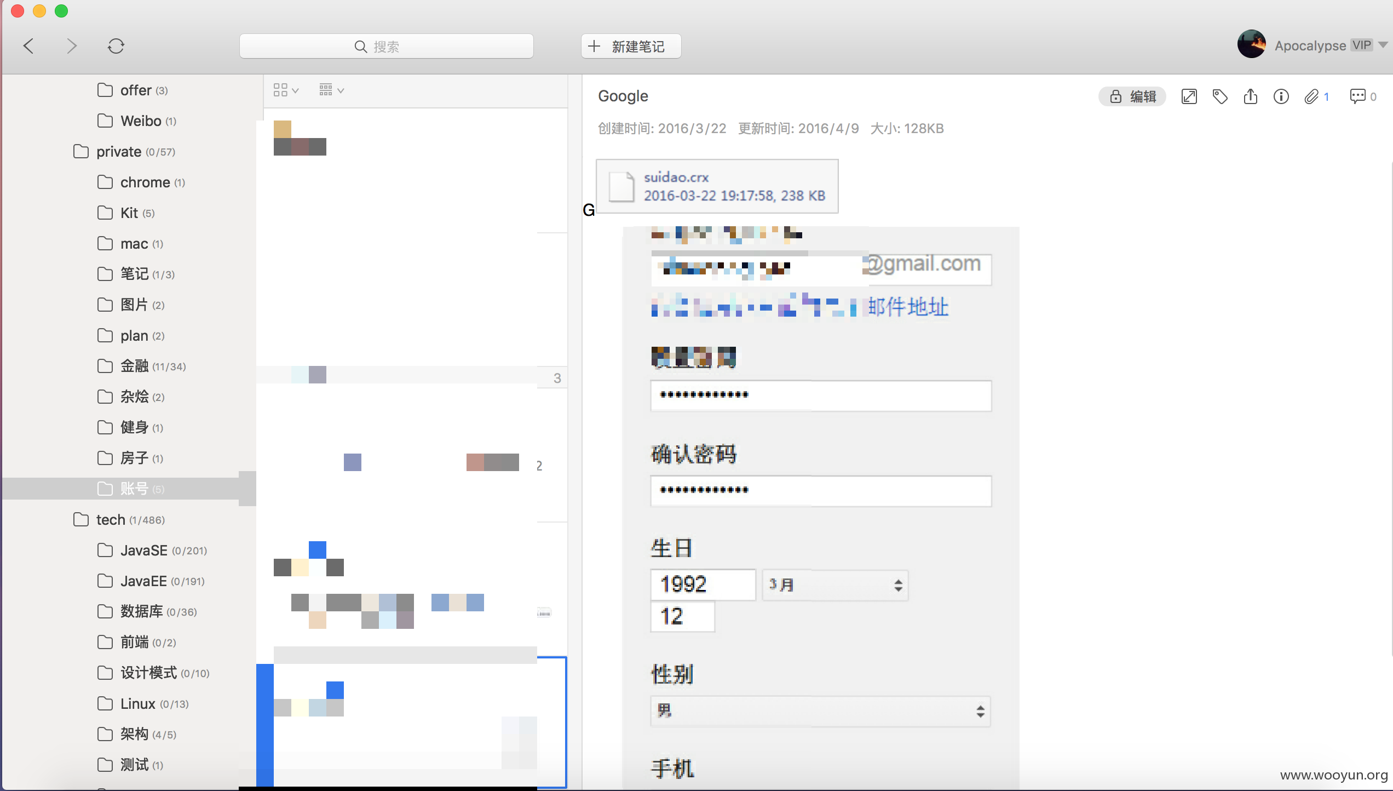Open the grid view mode dropdown
This screenshot has height=791, width=1393.
tap(286, 90)
